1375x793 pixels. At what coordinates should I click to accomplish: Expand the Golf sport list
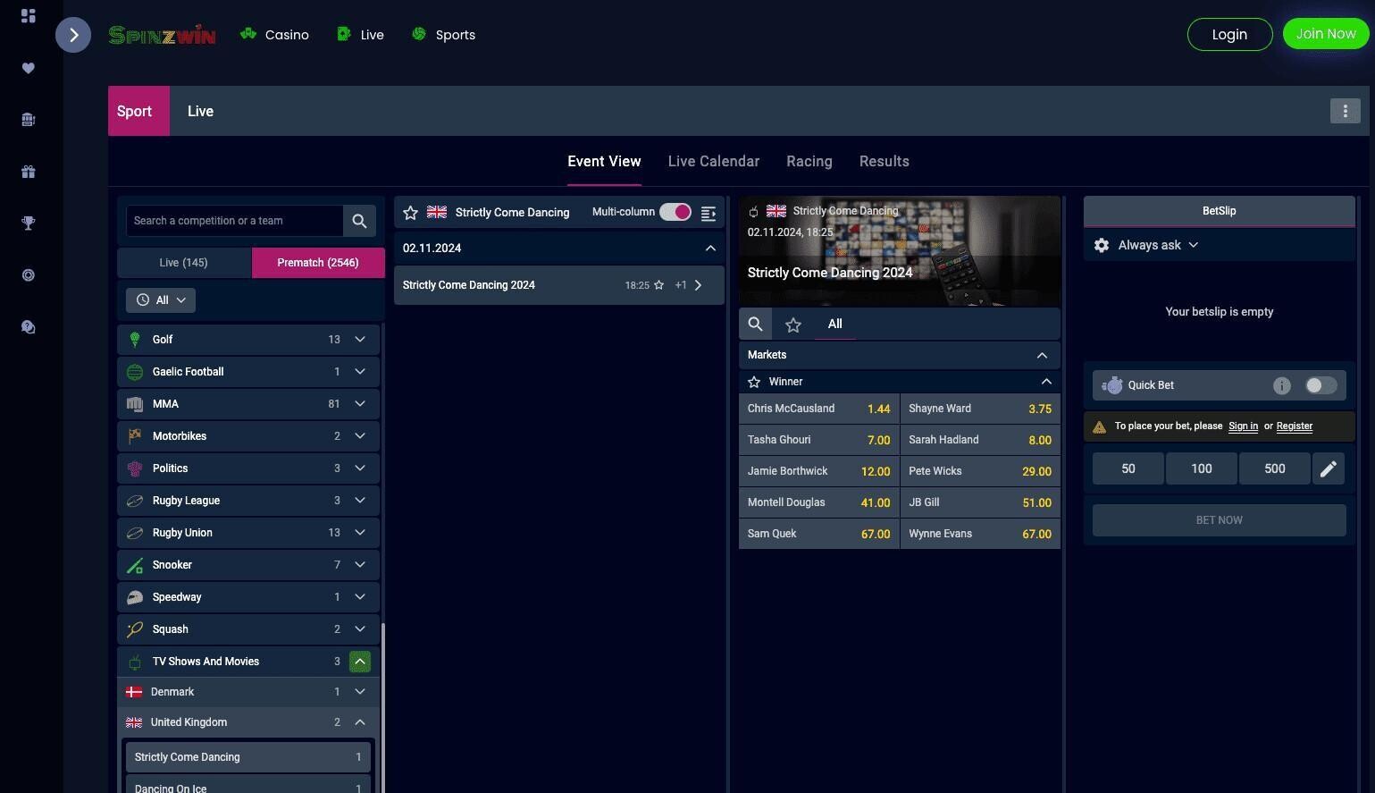coord(360,340)
